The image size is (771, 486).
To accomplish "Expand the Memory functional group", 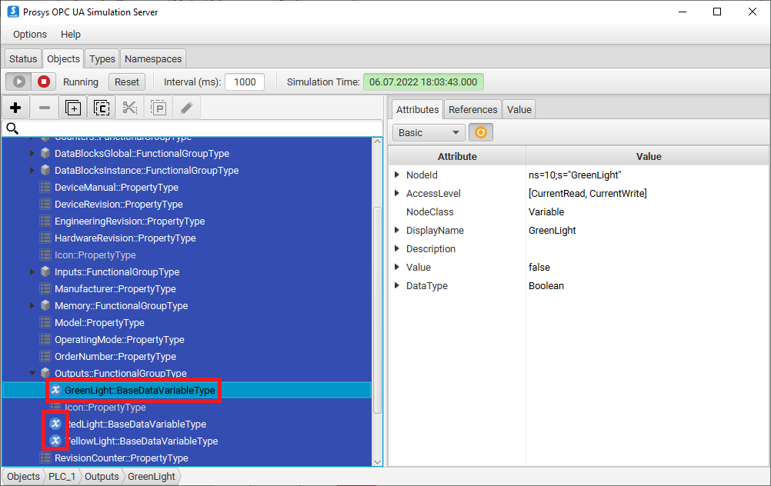I will 32,305.
